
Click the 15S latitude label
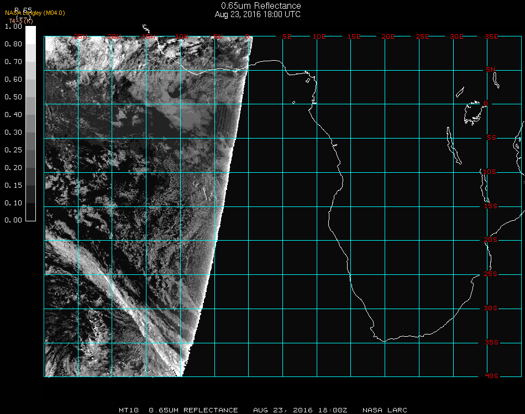pos(491,206)
